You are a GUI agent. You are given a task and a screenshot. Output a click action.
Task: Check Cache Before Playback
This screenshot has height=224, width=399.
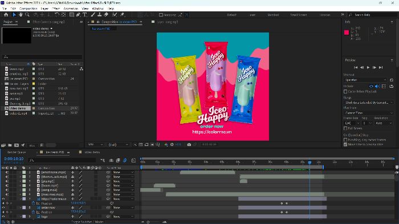tap(345, 91)
